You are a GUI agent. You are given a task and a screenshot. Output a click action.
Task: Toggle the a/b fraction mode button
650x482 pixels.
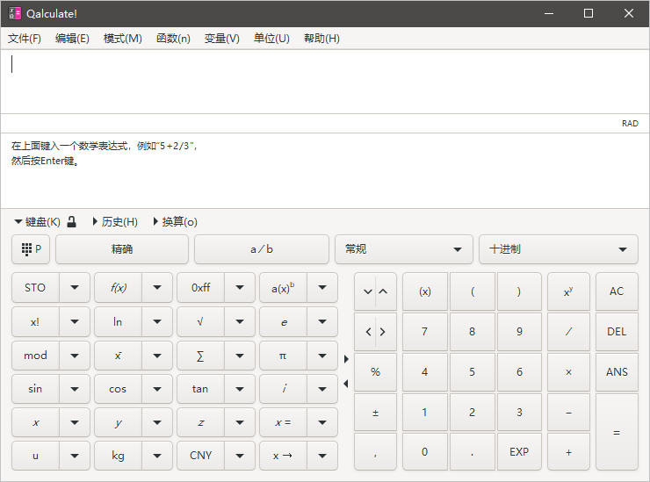point(262,249)
